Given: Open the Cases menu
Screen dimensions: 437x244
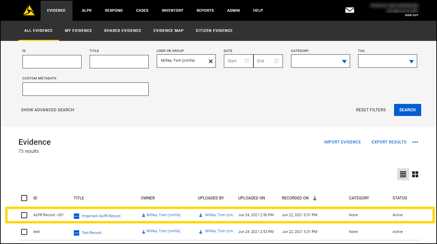Looking at the screenshot, I should (x=142, y=10).
